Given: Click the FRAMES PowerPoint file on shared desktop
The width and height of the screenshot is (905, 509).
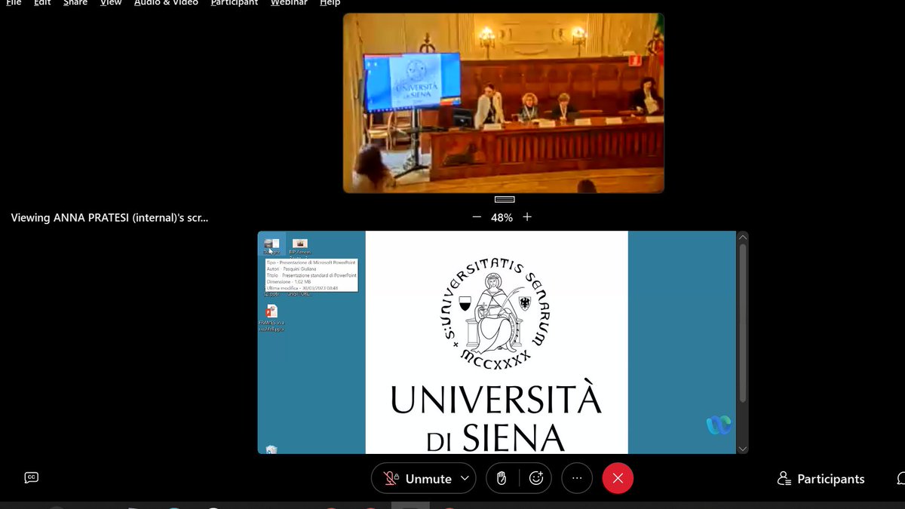Looking at the screenshot, I should pyautogui.click(x=271, y=318).
